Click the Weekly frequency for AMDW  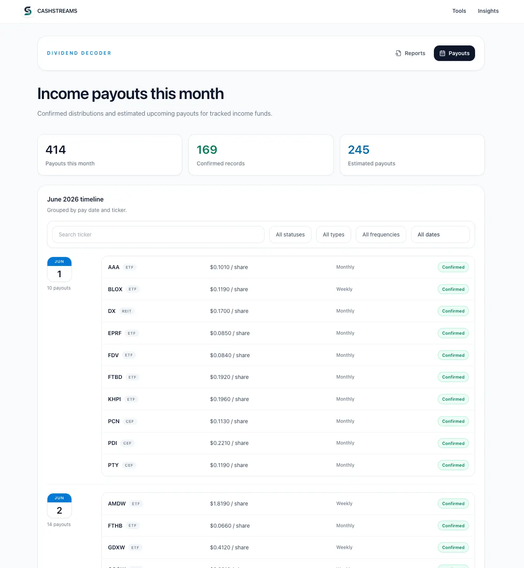(x=344, y=504)
